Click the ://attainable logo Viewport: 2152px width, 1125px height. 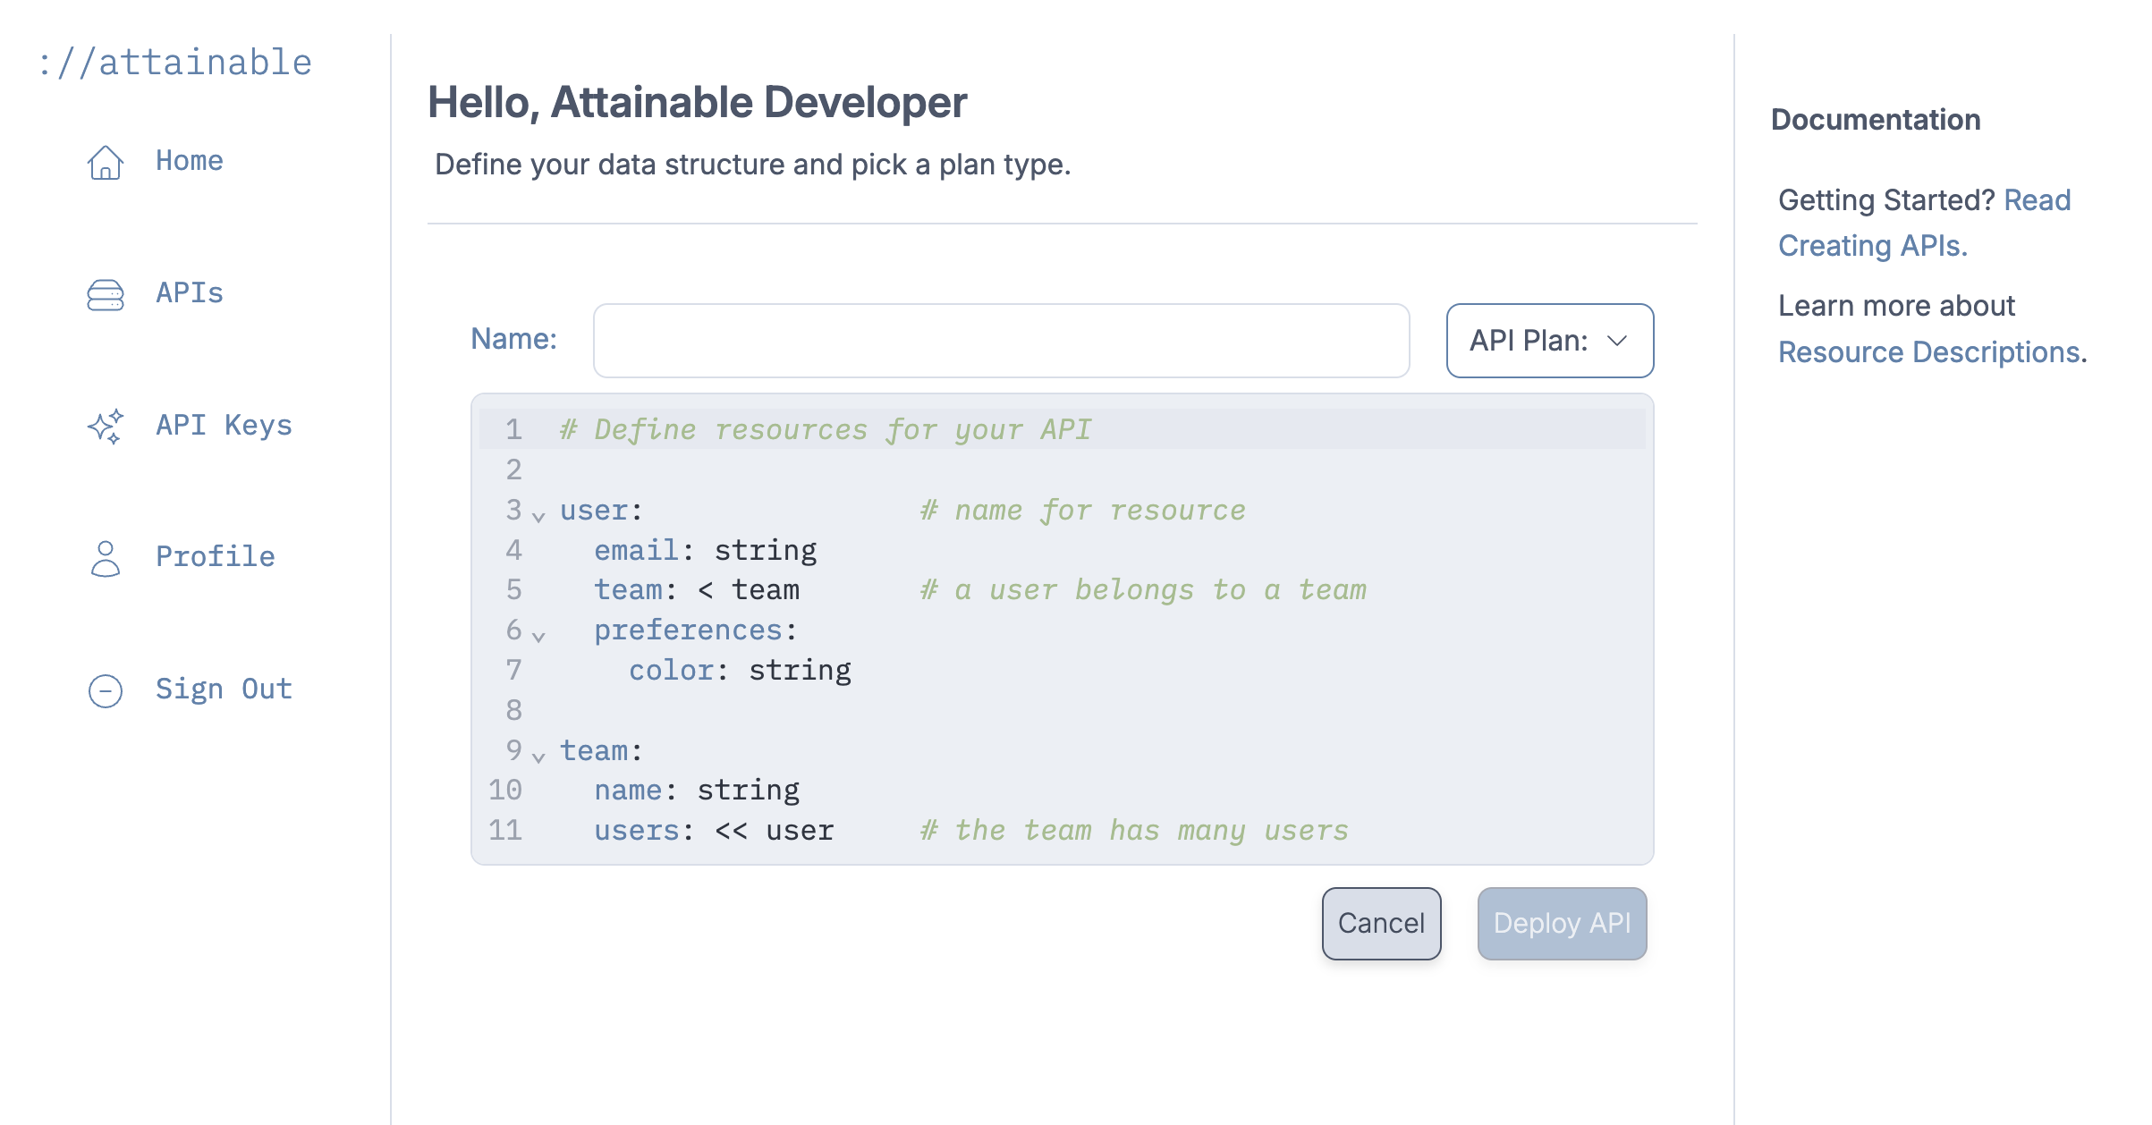click(175, 63)
